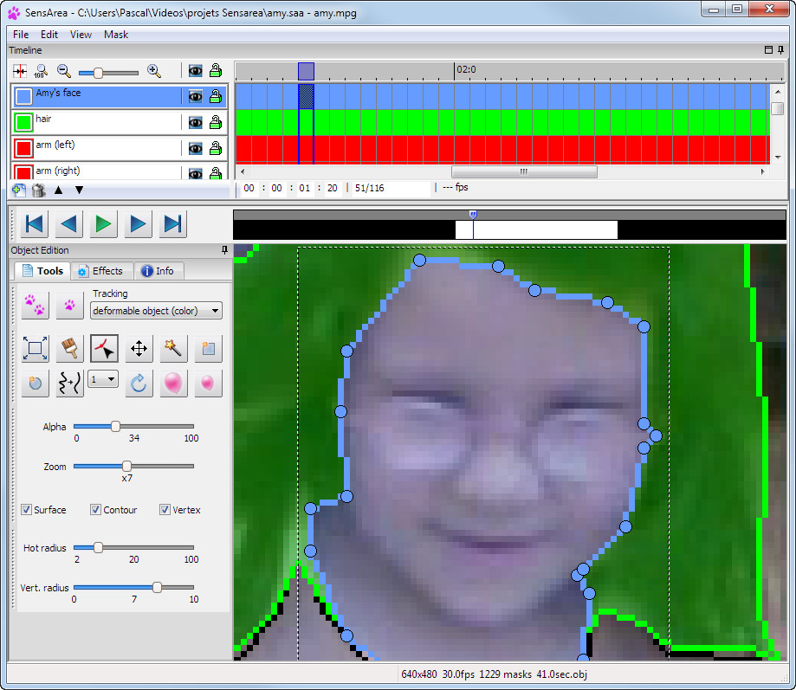Click the Alpha slider handle
The width and height of the screenshot is (796, 690).
tap(115, 426)
